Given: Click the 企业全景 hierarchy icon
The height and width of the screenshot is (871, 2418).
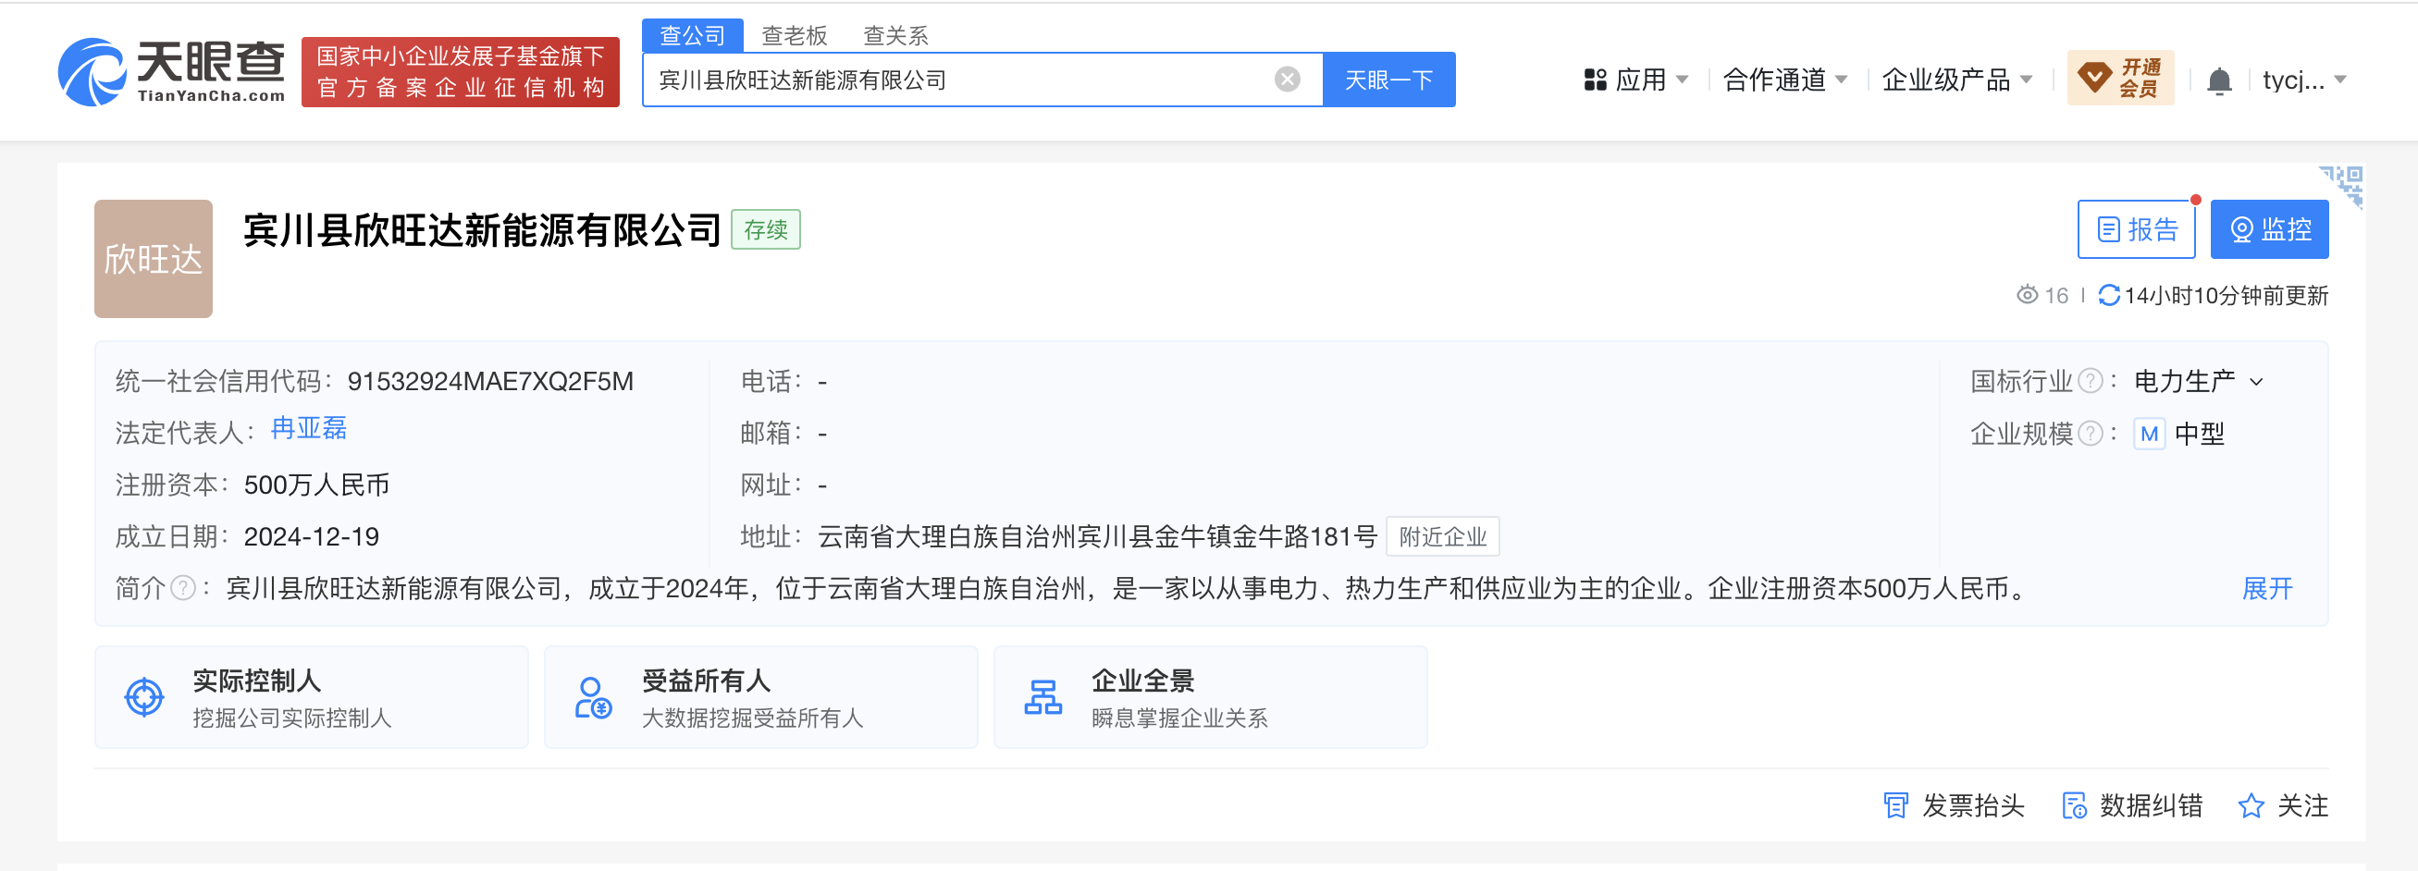Looking at the screenshot, I should [1042, 697].
